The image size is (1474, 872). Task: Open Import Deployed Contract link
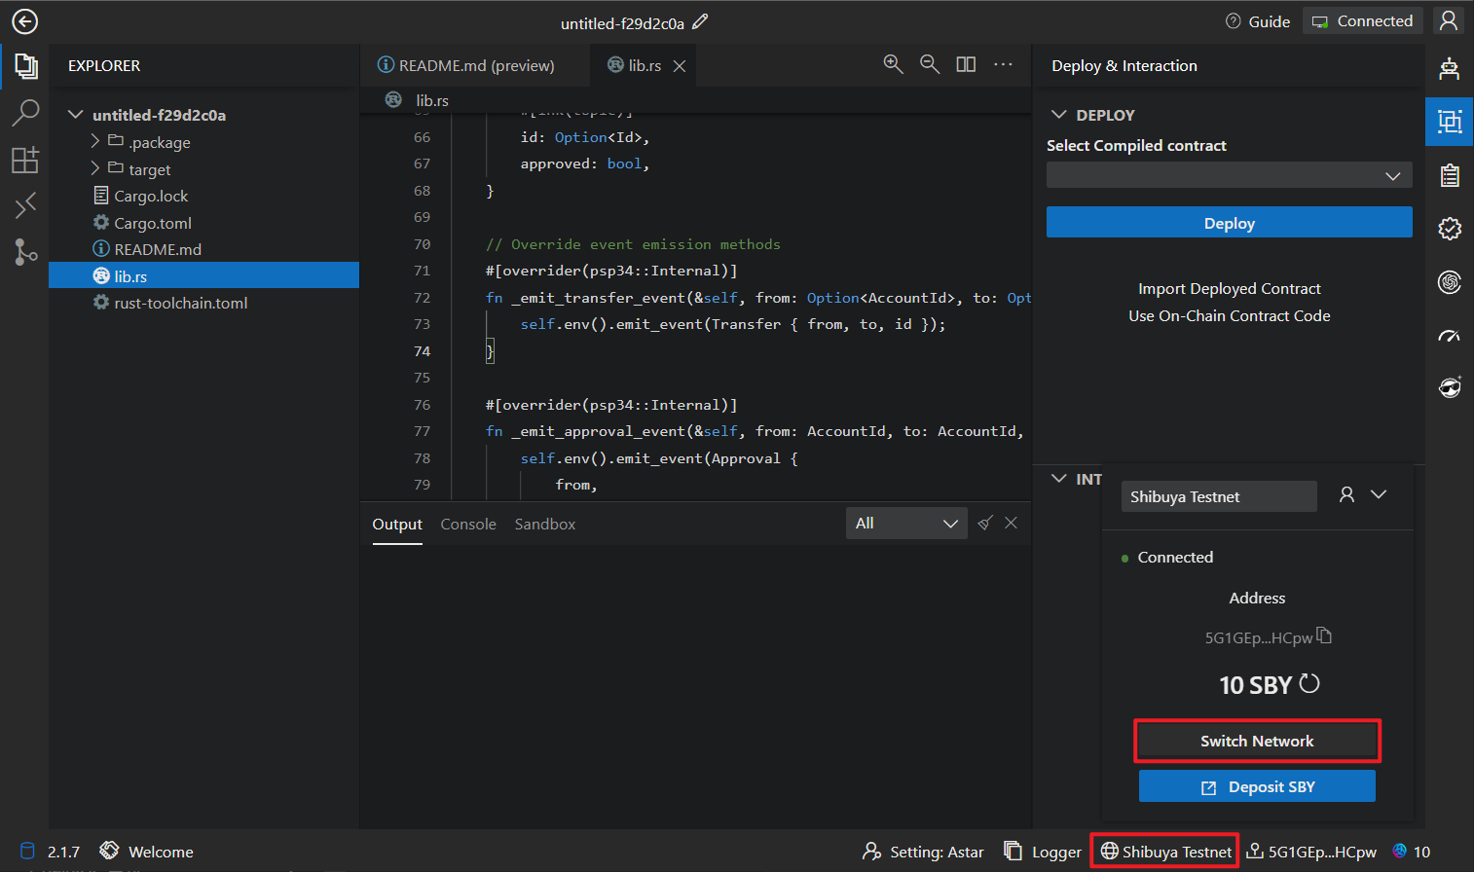pos(1229,289)
